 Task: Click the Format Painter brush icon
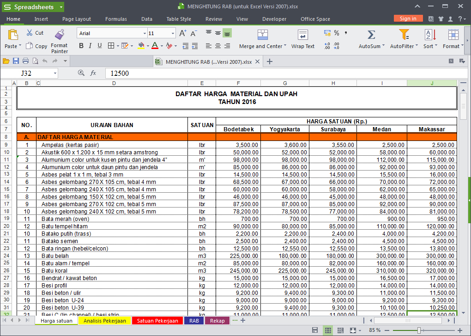click(59, 35)
